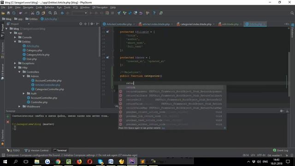
Task: Close terminal session red X icon
Action: 8,122
